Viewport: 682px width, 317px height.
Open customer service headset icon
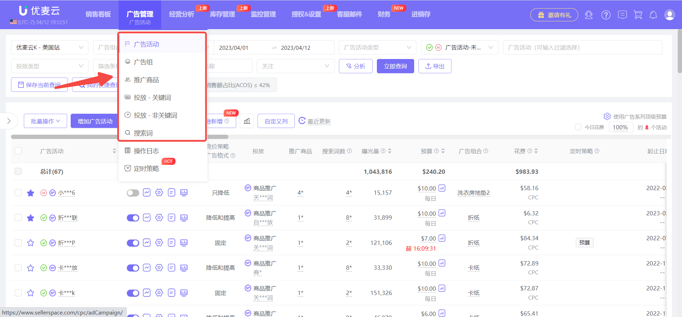click(589, 15)
